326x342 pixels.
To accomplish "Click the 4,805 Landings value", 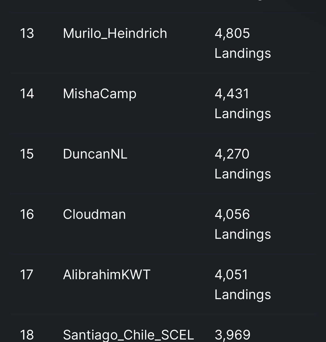I will [x=243, y=43].
